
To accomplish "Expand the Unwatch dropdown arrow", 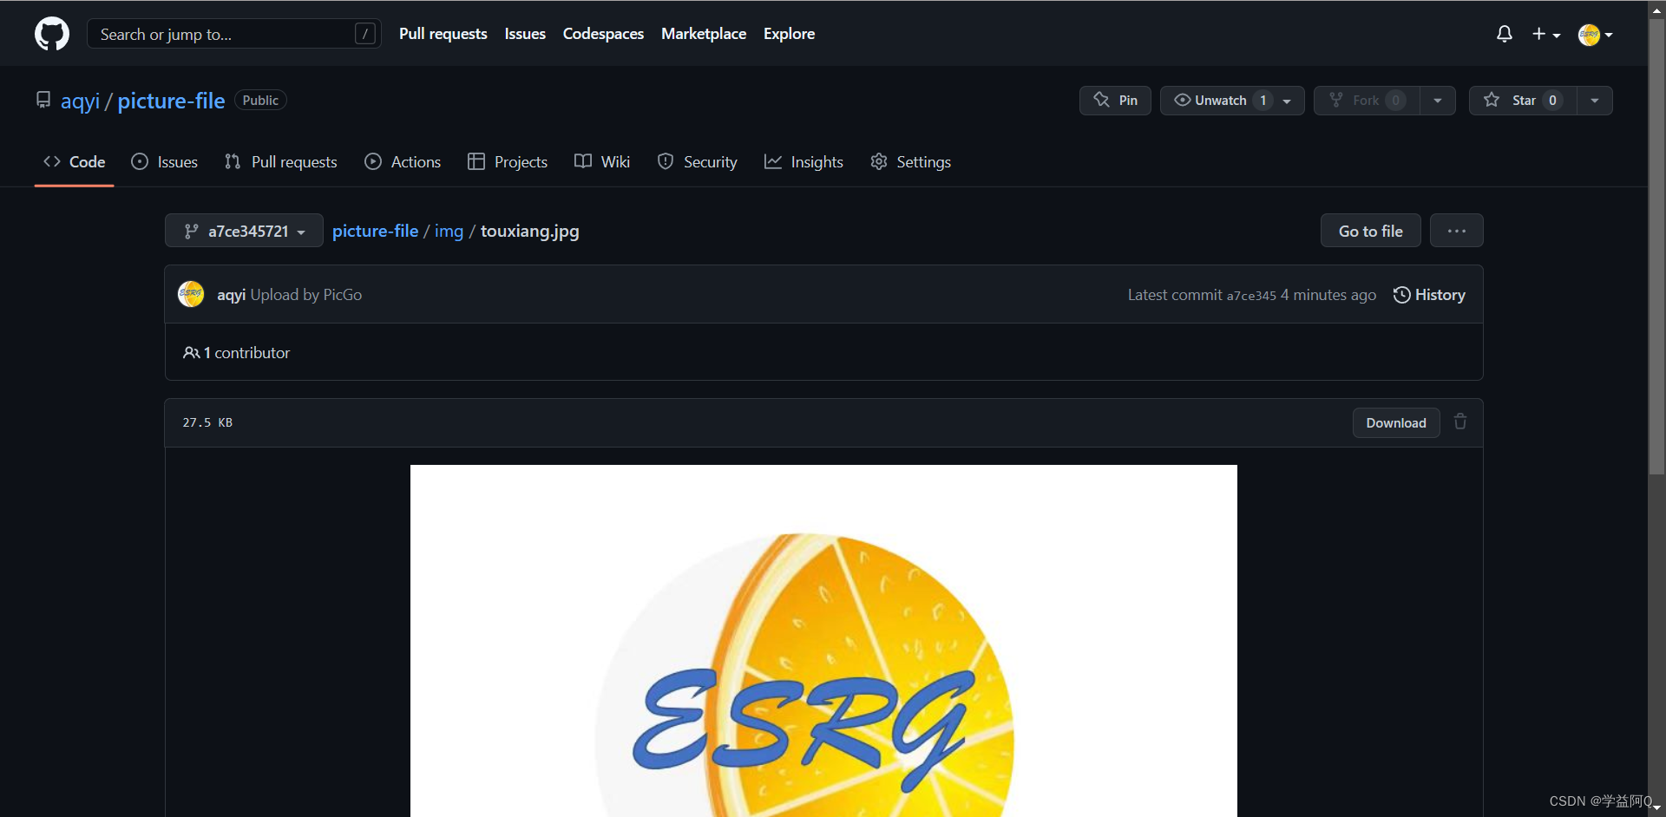I will pos(1288,101).
